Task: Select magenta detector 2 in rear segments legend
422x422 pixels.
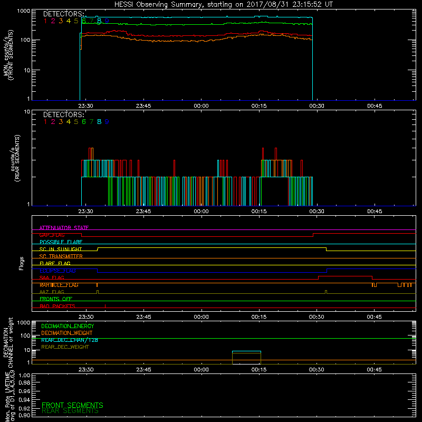Action: pyautogui.click(x=53, y=122)
